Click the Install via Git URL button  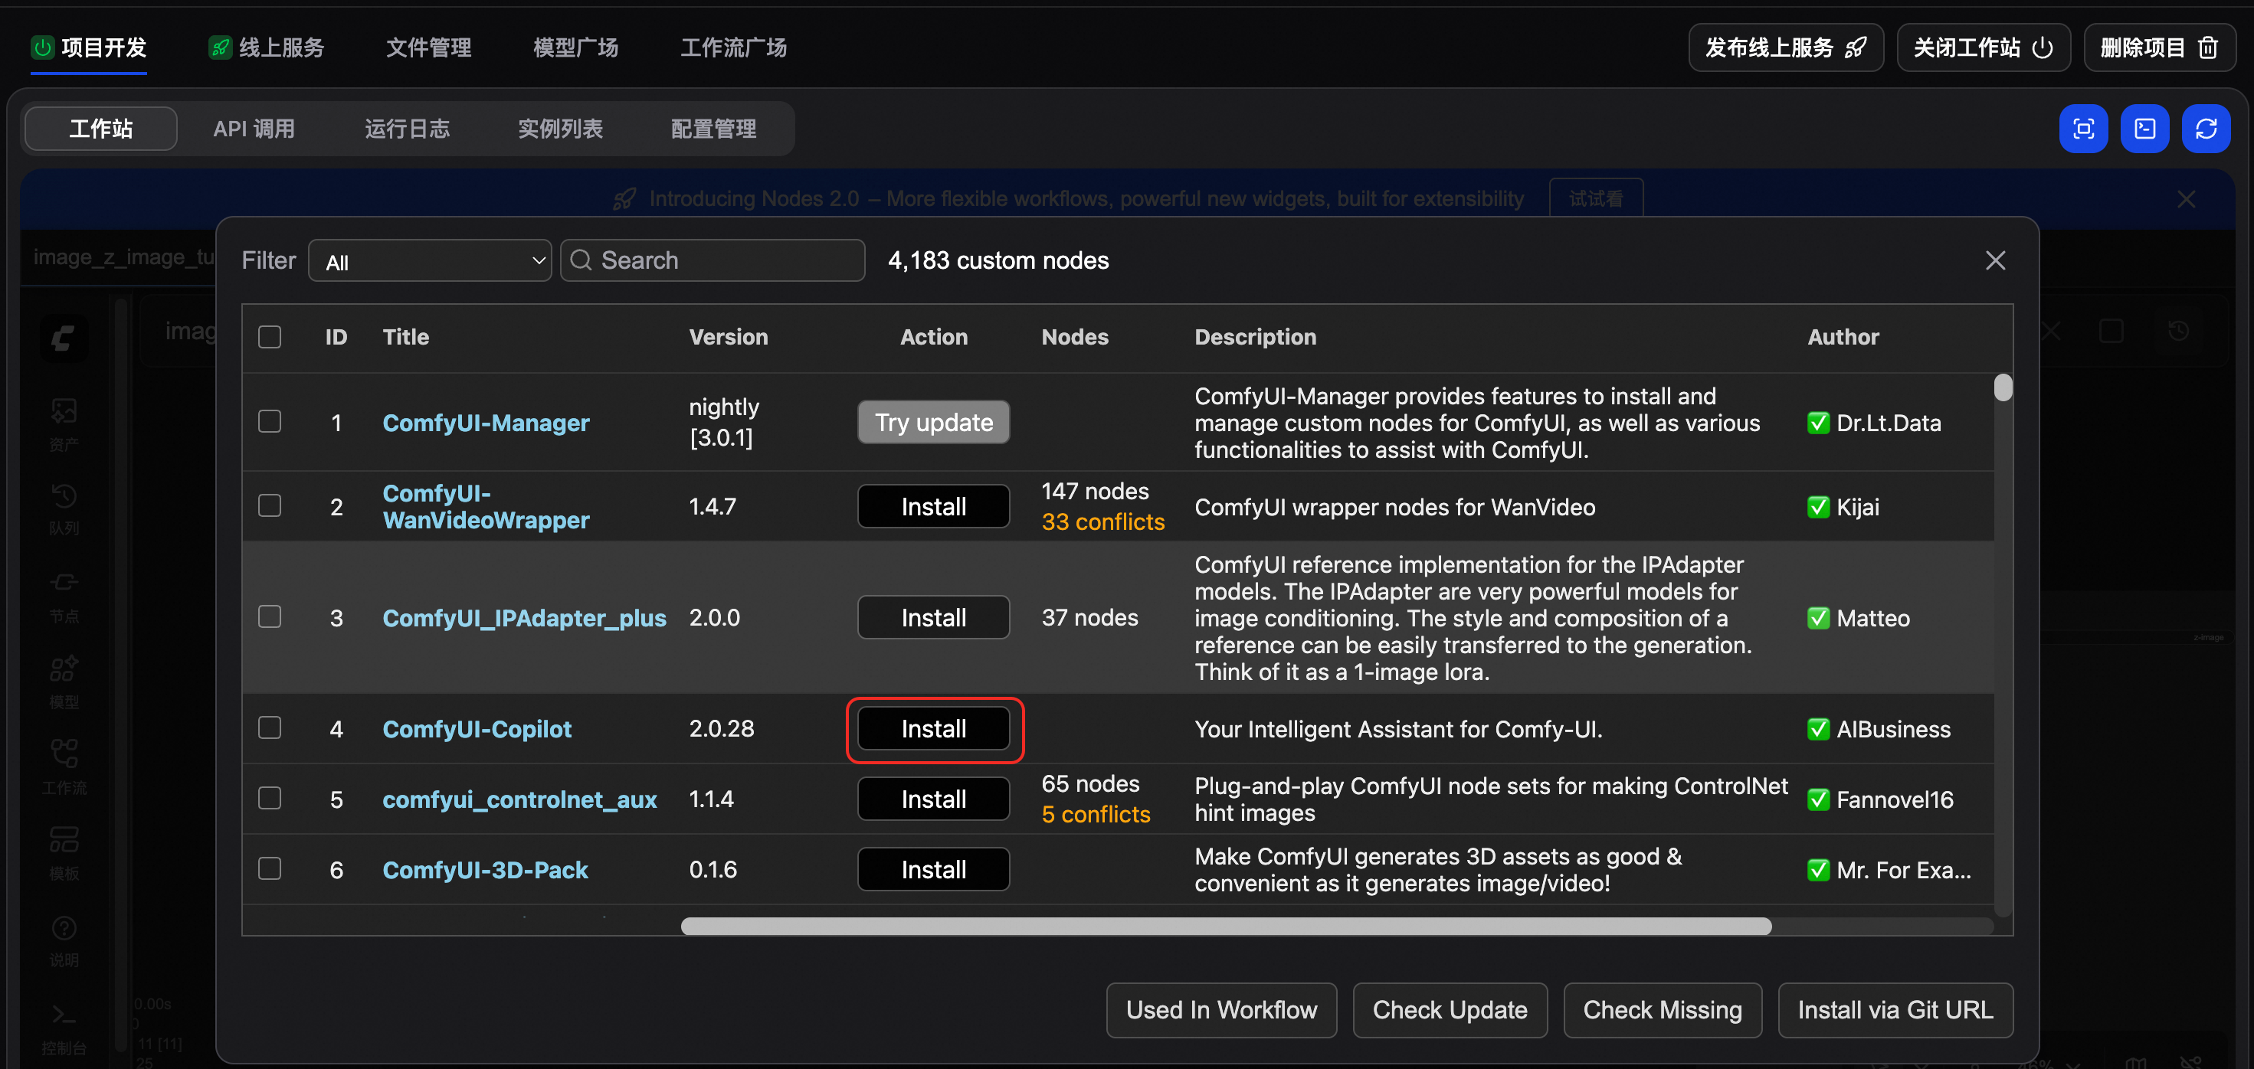click(x=1895, y=1010)
